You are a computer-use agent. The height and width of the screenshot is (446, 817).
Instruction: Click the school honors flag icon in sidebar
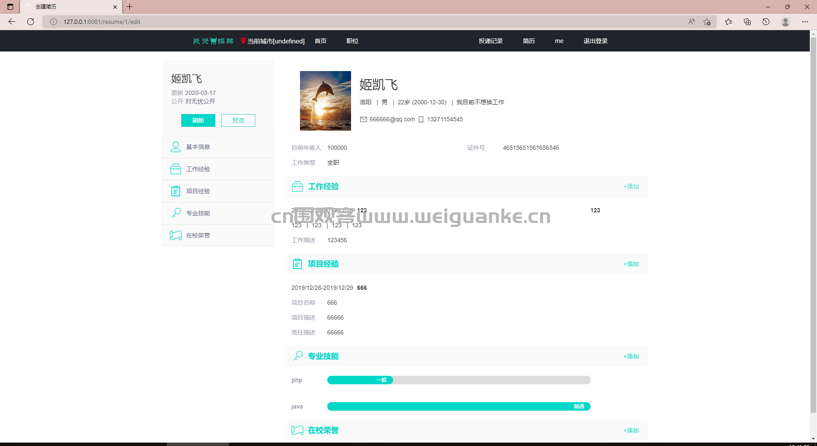pyautogui.click(x=176, y=235)
